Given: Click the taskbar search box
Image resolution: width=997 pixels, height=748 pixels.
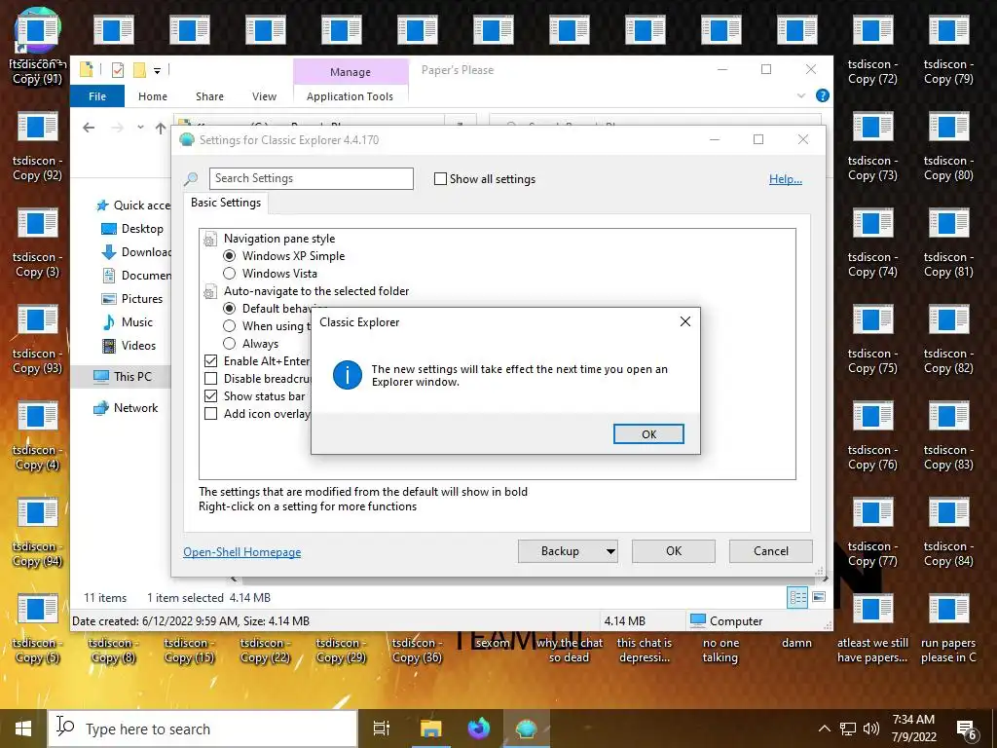Looking at the screenshot, I should click(203, 729).
